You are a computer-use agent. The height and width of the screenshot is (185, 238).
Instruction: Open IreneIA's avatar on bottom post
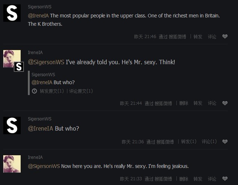click(12, 164)
